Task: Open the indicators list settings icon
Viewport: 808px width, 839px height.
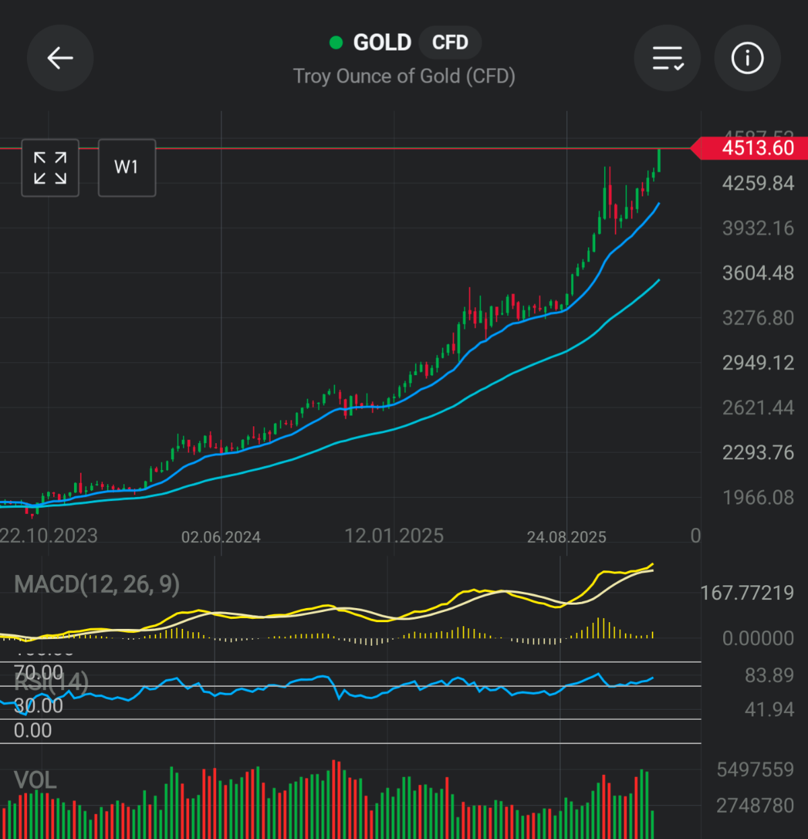Action: pyautogui.click(x=667, y=59)
